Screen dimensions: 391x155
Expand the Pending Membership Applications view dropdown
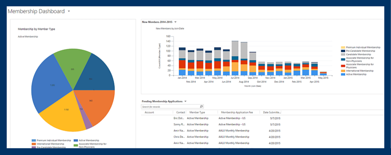pos(185,101)
